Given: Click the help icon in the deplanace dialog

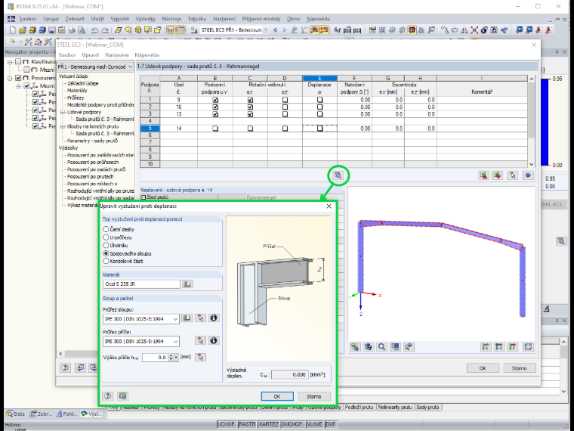Looking at the screenshot, I should (x=107, y=395).
